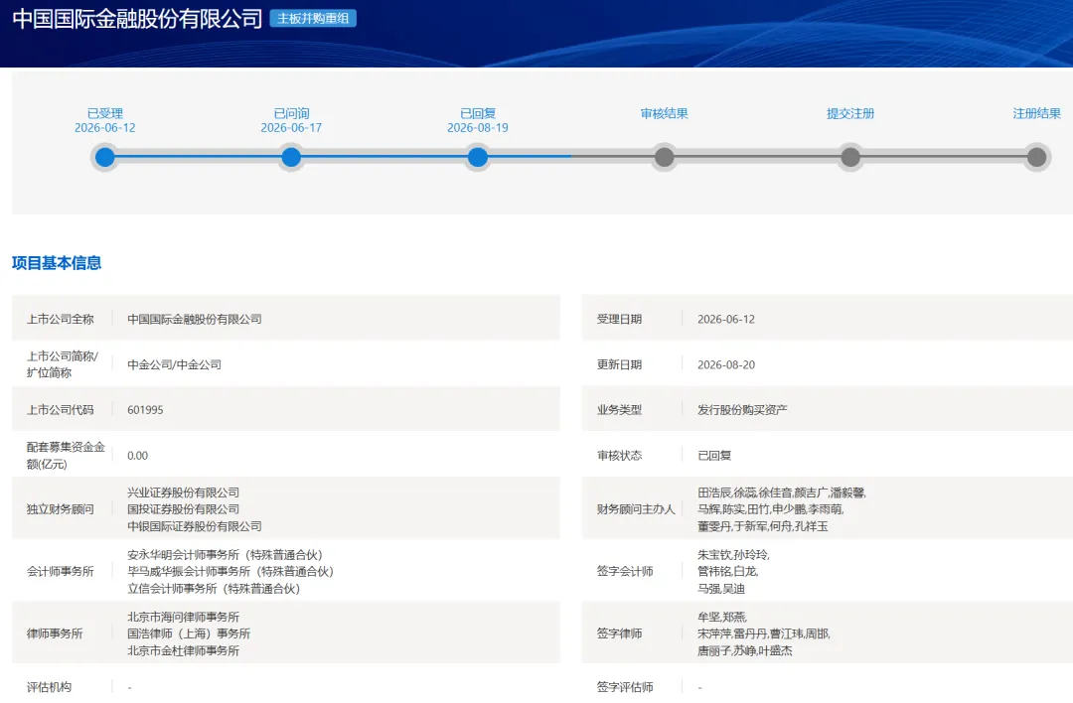Click the 审核状态 value 已回复
The image size is (1073, 703).
[x=714, y=456]
